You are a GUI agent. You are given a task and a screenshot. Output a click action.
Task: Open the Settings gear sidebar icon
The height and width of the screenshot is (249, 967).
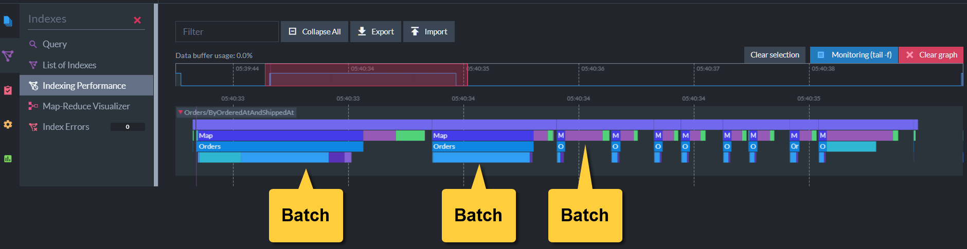(8, 124)
